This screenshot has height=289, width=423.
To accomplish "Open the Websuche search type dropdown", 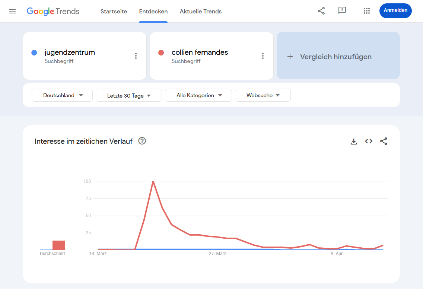I will [263, 95].
